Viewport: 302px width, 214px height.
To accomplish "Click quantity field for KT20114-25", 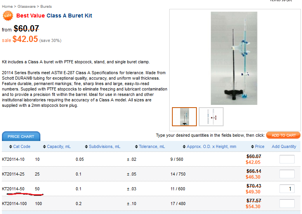I will point(287,174).
